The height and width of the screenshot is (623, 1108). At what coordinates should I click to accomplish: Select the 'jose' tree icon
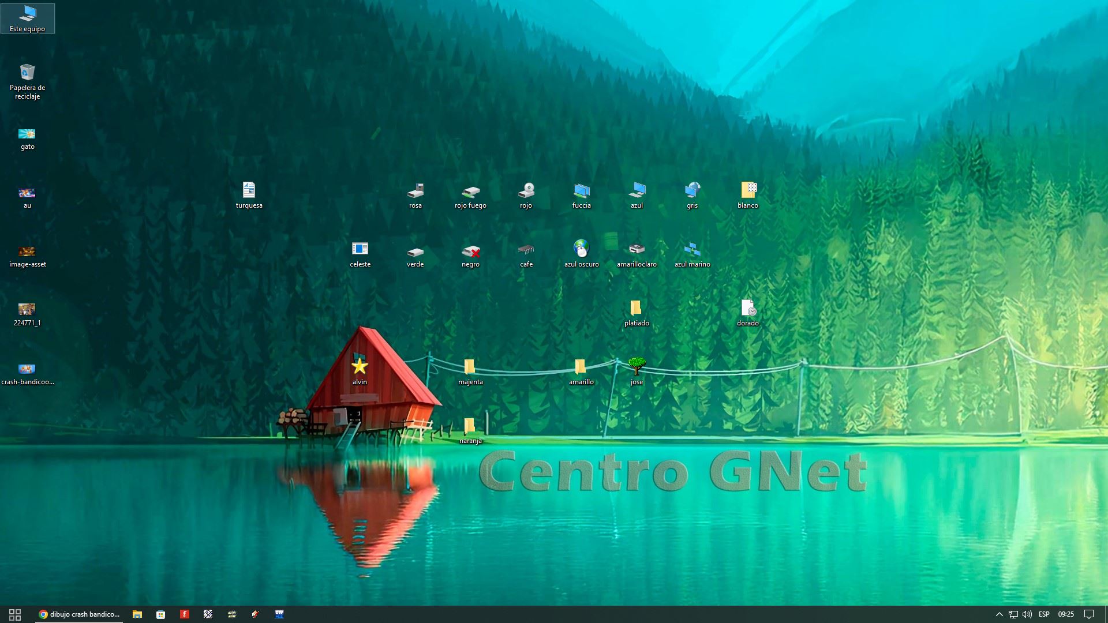[x=637, y=366]
